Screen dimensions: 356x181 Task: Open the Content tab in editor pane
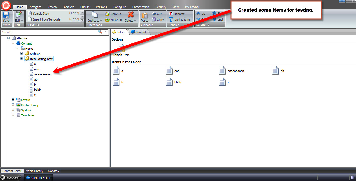pyautogui.click(x=138, y=32)
